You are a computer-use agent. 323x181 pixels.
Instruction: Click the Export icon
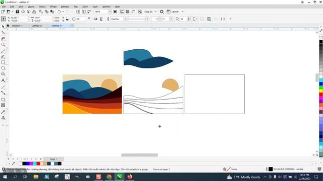(84, 12)
